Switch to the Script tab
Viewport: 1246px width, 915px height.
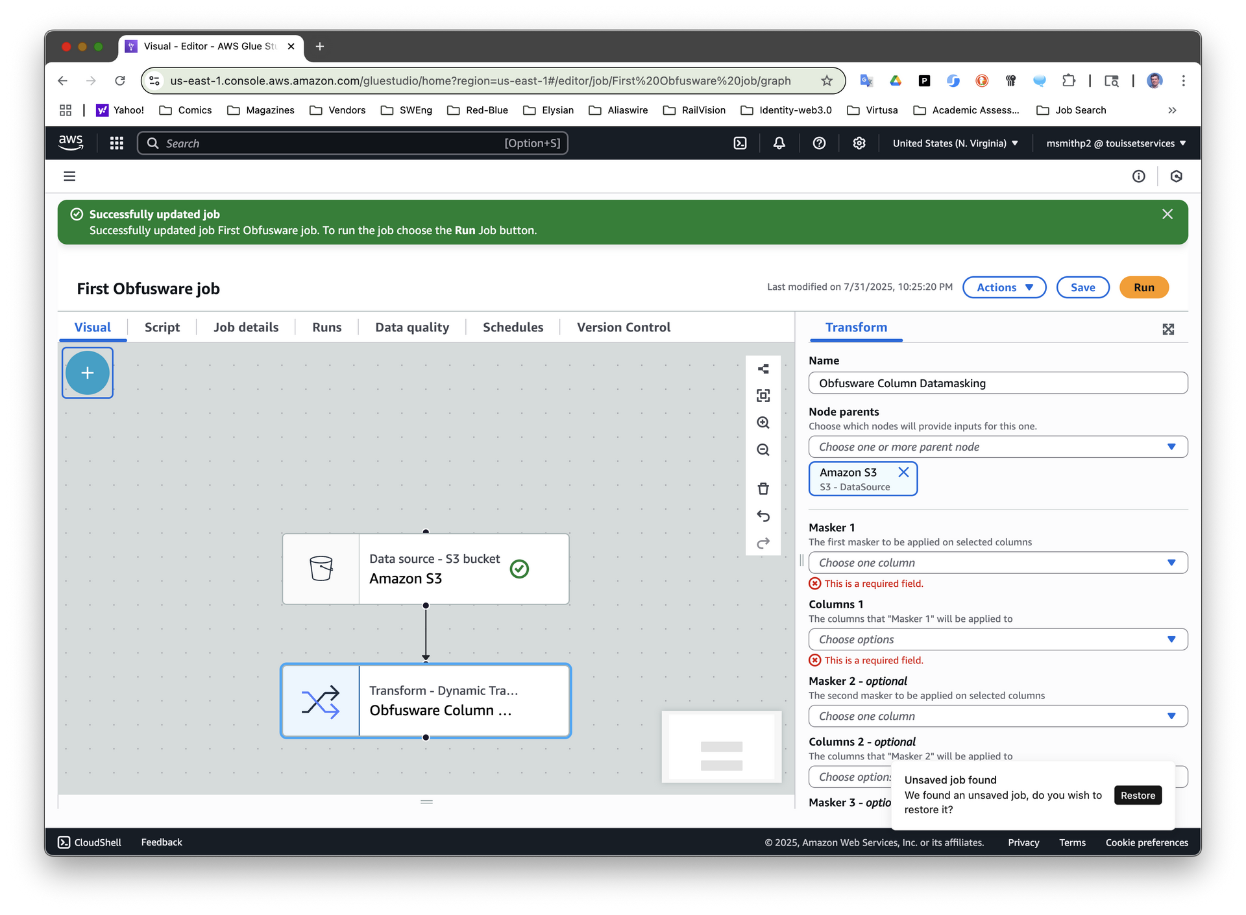(x=162, y=327)
